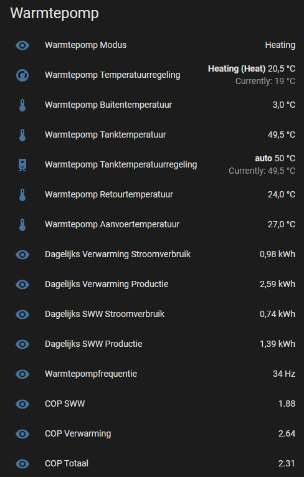Click the Heating mode state value

280,45
